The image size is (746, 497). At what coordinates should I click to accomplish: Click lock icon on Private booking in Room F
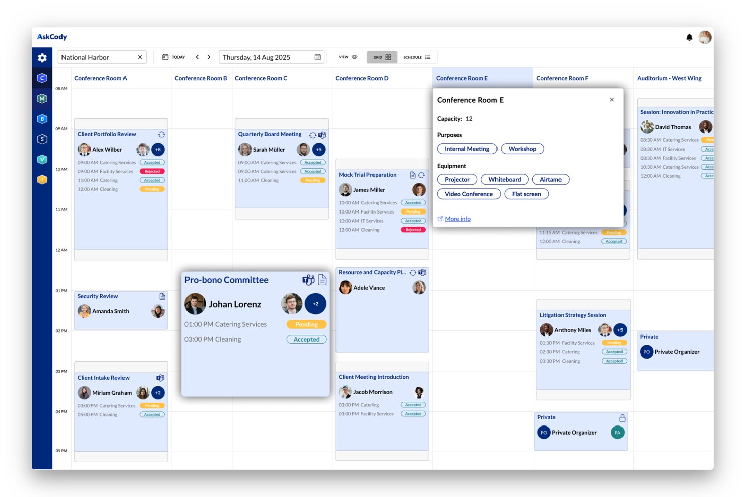tap(623, 418)
